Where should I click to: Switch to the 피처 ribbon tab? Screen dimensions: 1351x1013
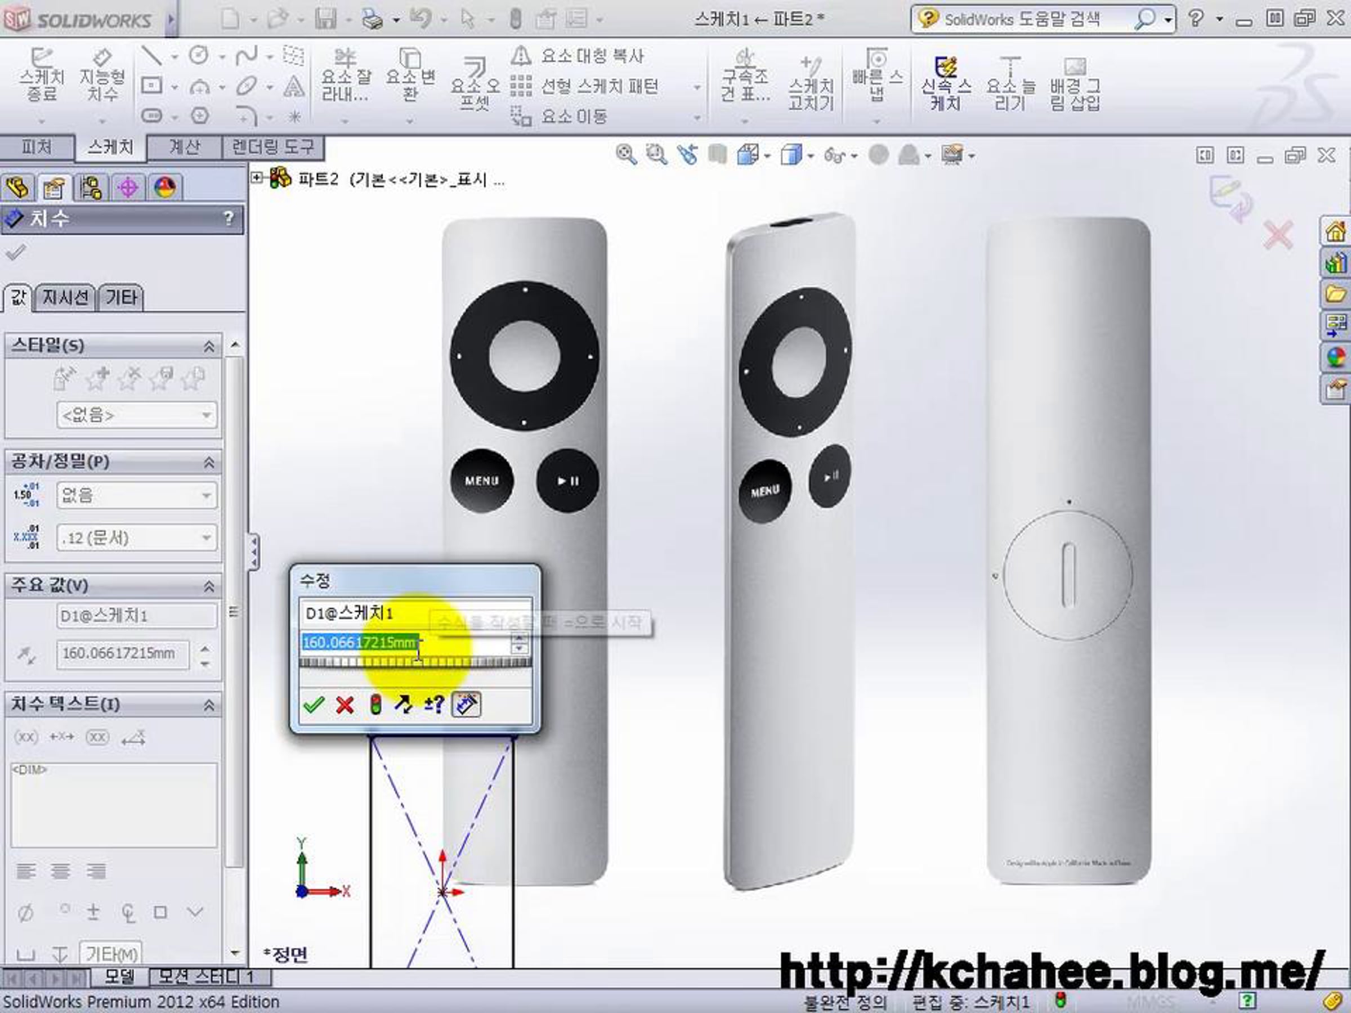[37, 147]
